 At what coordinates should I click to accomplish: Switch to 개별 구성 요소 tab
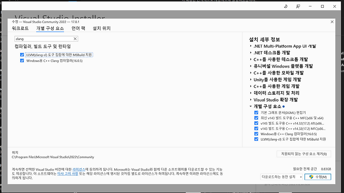(x=50, y=28)
